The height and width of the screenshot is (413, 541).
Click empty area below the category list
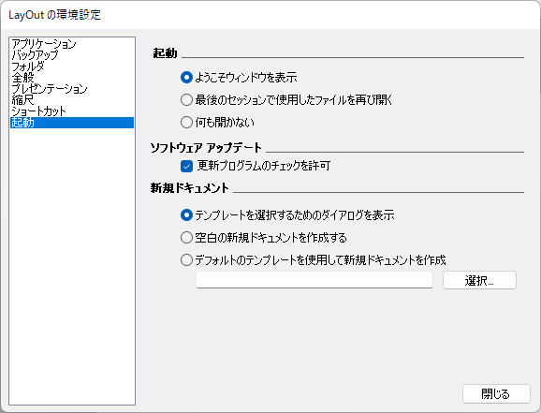point(72,266)
